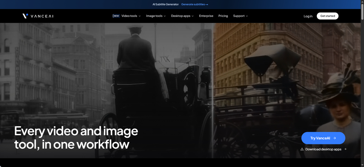This screenshot has height=167, width=364.
Task: Open the Video tools menu
Action: (131, 16)
